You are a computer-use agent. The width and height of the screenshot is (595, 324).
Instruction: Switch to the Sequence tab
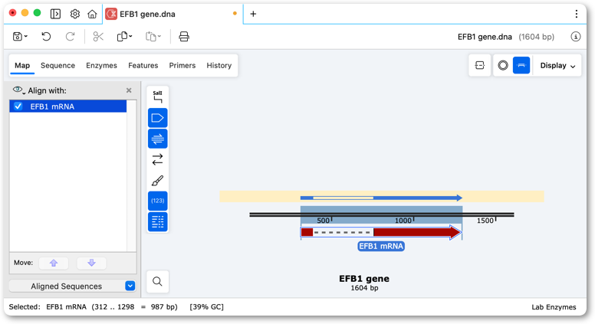[58, 66]
